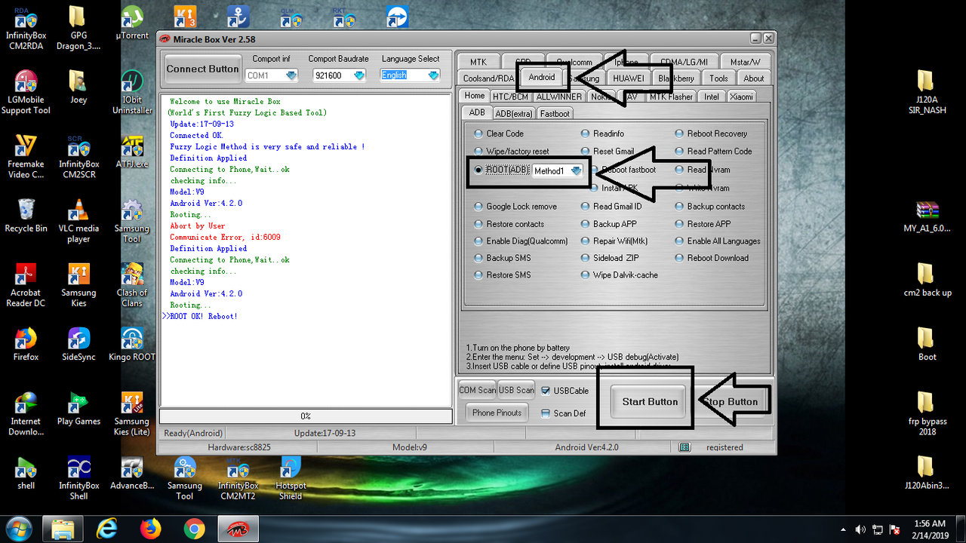Select Enable Diag(Qualcomm) option
The width and height of the screenshot is (966, 543).
coord(521,241)
